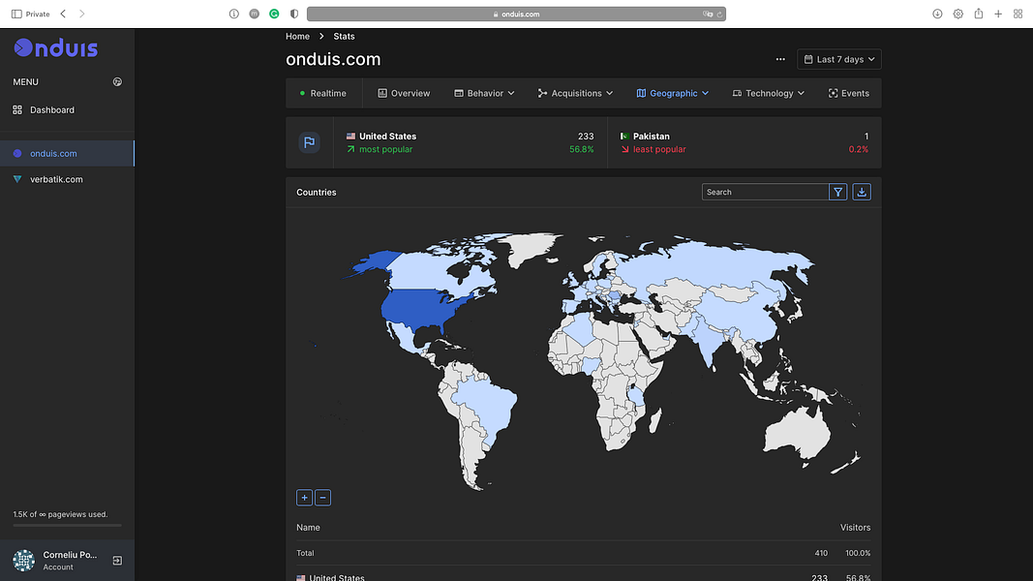Switch to the Overview report tab
1033x581 pixels.
pos(403,93)
